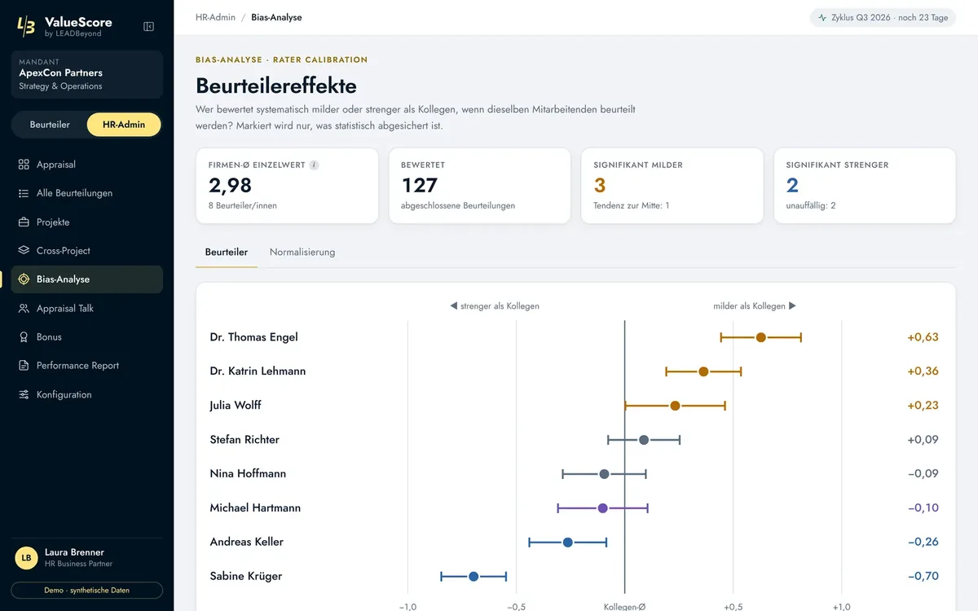Open the Performance Report
This screenshot has height=611, width=978.
click(x=87, y=366)
